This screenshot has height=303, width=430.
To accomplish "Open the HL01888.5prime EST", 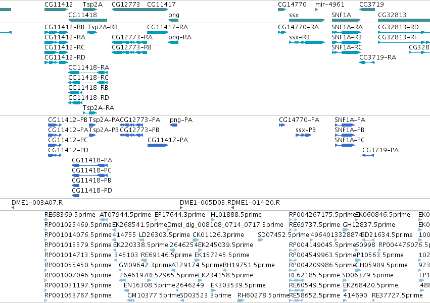I will [236, 215].
